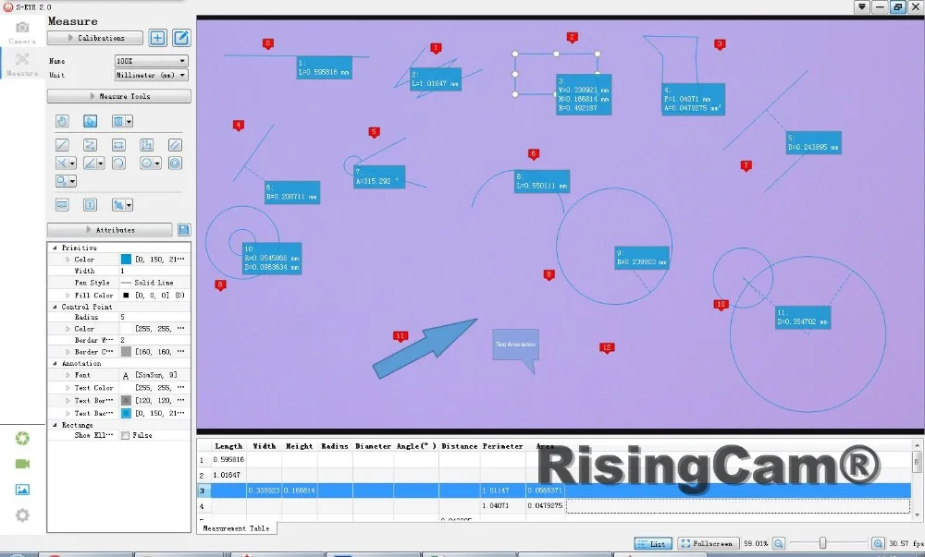Click the Text Background blue swatch

pyautogui.click(x=126, y=413)
